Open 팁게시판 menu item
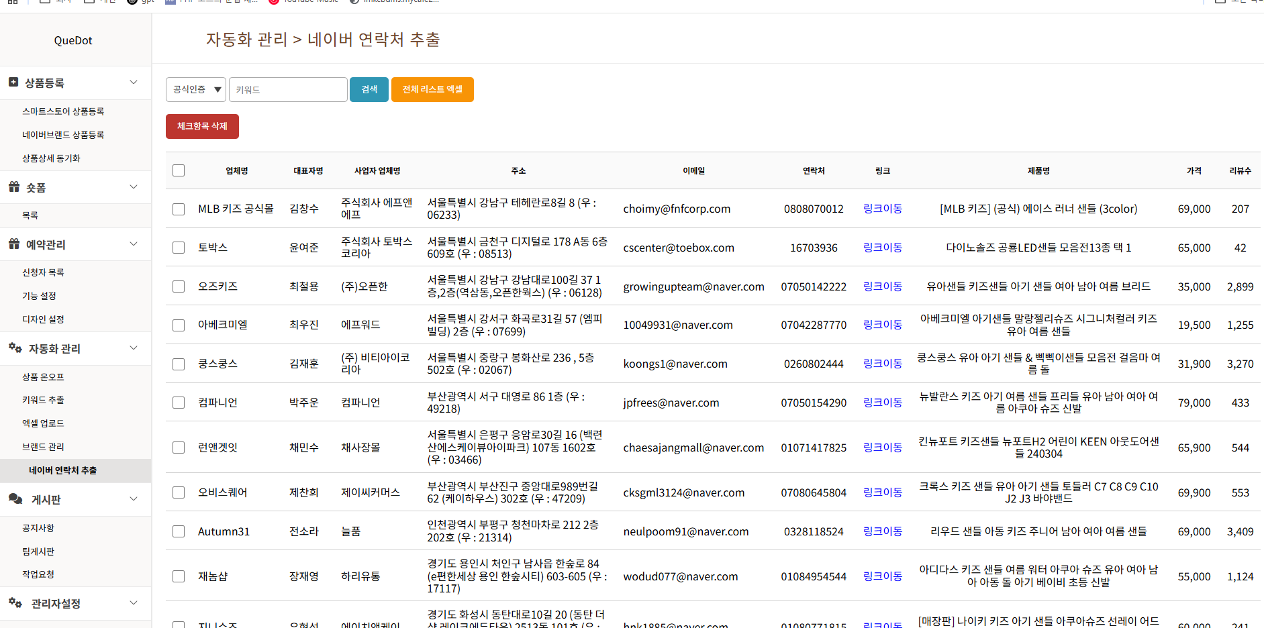Viewport: 1264px width, 628px height. (38, 552)
